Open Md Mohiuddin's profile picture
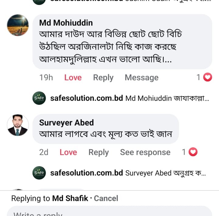 18,25
